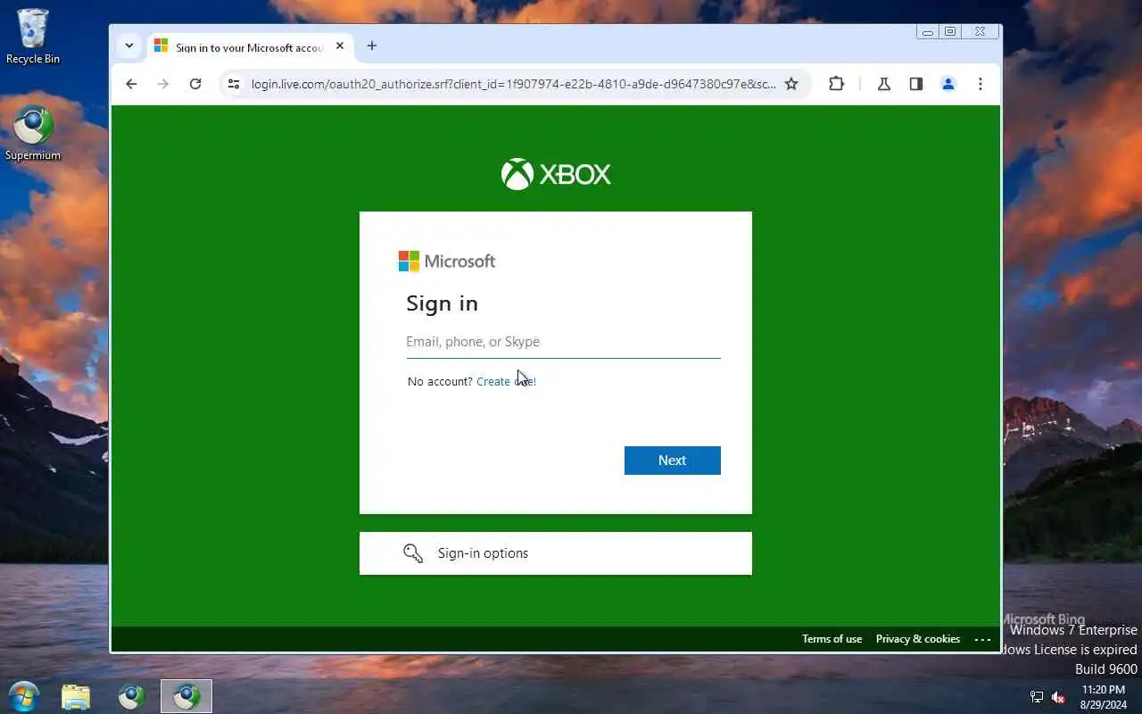Viewport: 1142px width, 714px height.
Task: Open the Windows Start button
Action: click(x=23, y=696)
